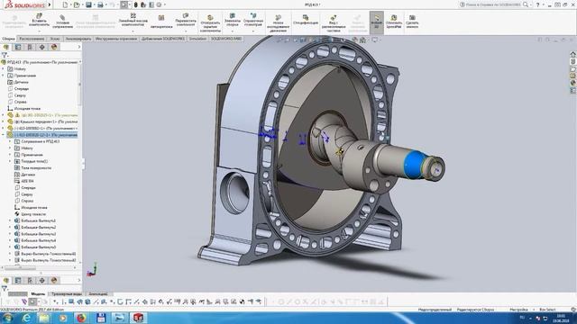Image resolution: width=577 pixels, height=324 pixels.
Task: Select the Модель bottom tab
Action: pos(38,294)
